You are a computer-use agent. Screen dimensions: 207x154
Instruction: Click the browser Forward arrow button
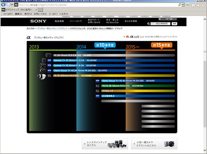(8, 5)
